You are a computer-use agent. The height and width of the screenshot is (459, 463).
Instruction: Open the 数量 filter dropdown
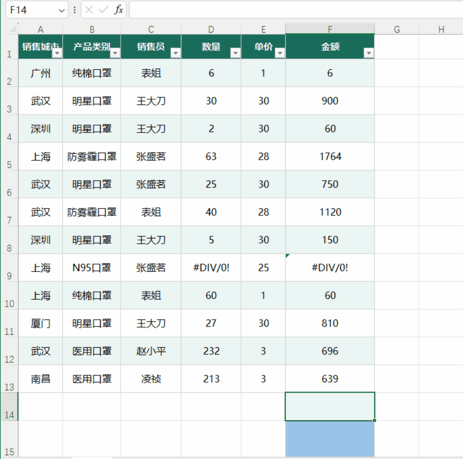point(235,53)
